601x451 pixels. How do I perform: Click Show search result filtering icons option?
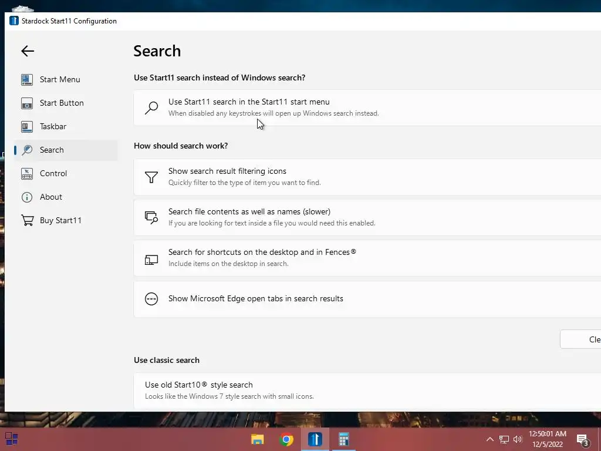tap(367, 177)
